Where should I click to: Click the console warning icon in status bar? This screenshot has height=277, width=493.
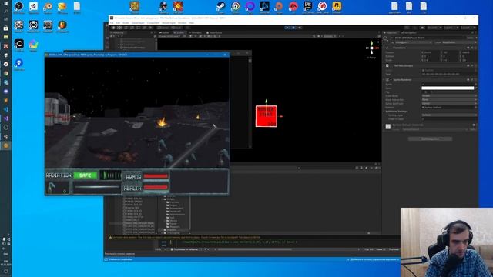click(111, 238)
